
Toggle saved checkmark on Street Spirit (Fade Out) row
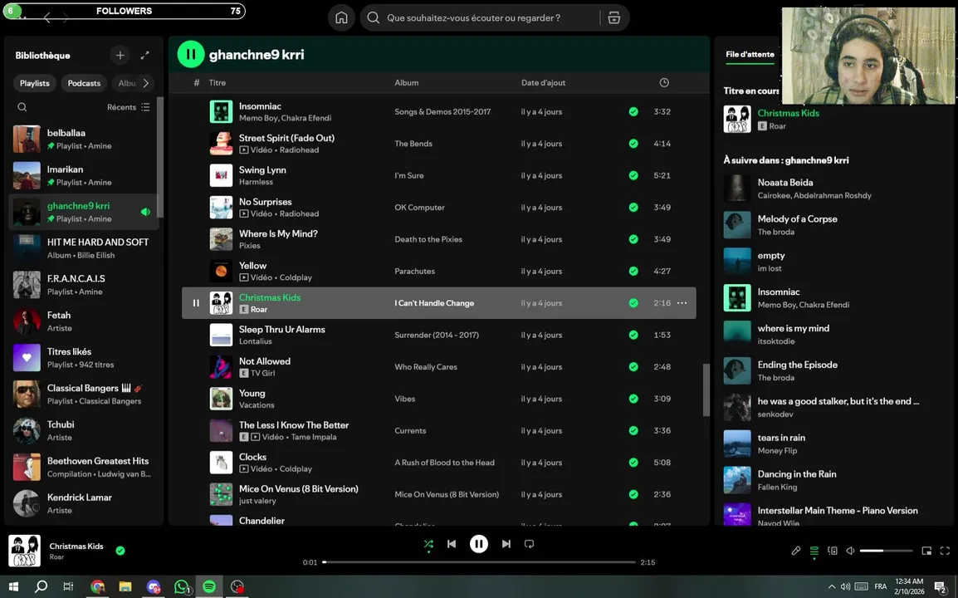pyautogui.click(x=633, y=143)
